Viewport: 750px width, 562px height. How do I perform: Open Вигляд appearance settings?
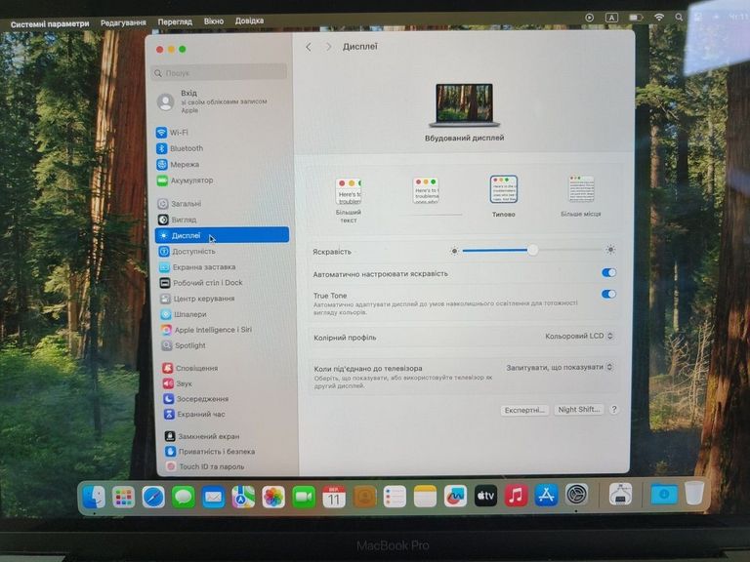point(177,220)
